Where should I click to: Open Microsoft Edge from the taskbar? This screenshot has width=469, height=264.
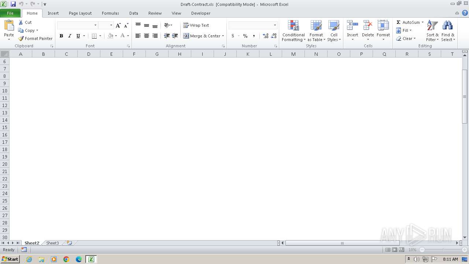click(78, 259)
